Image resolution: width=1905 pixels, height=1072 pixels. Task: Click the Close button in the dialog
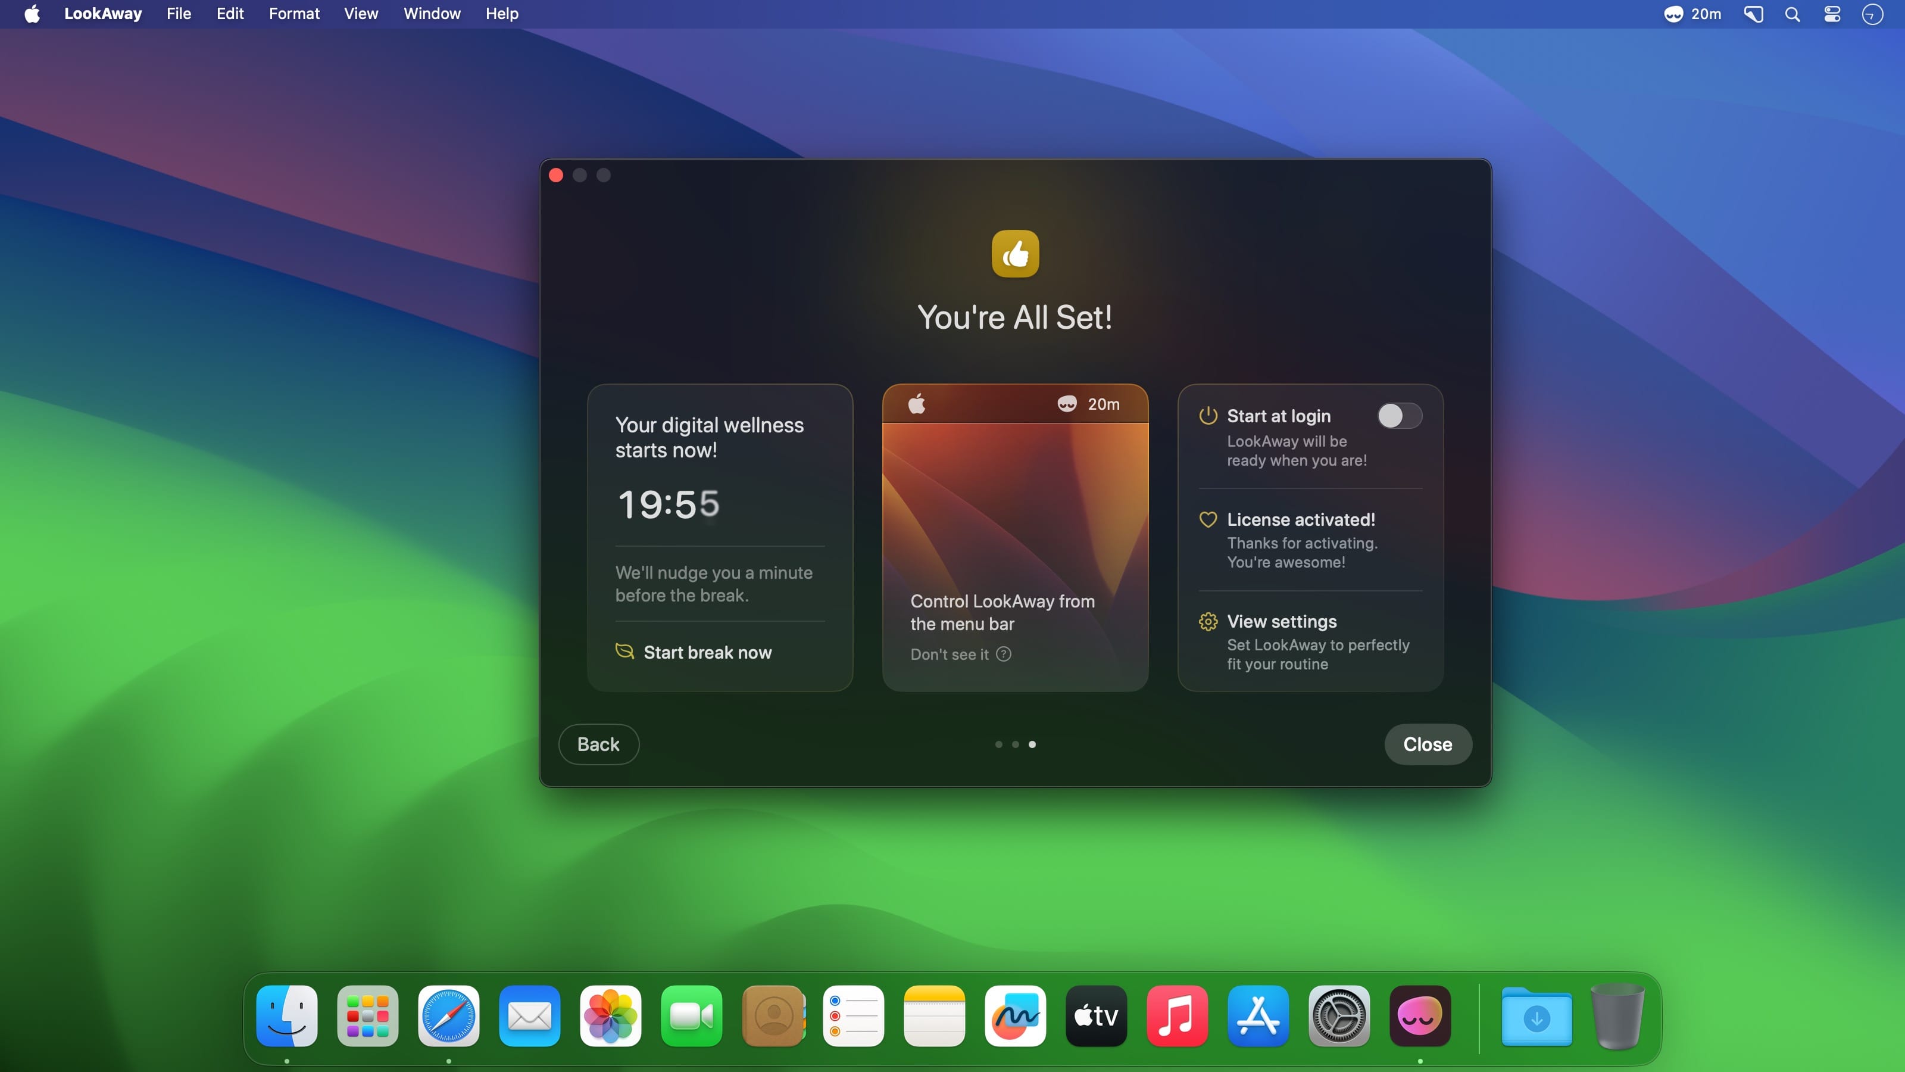(1428, 744)
